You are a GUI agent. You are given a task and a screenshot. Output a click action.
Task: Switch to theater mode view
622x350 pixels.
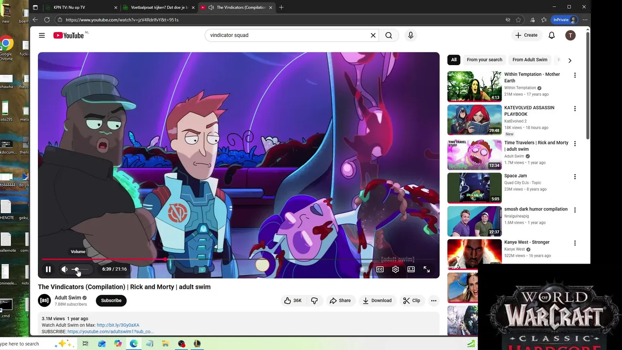pyautogui.click(x=411, y=269)
